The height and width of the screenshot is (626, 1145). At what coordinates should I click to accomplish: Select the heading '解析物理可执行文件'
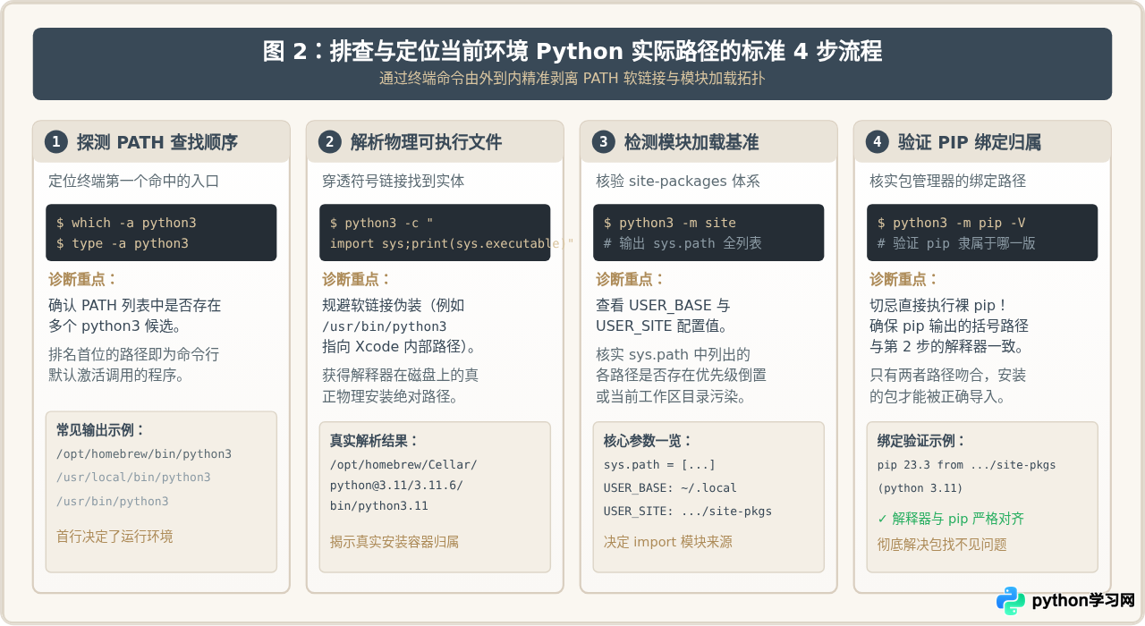[427, 142]
